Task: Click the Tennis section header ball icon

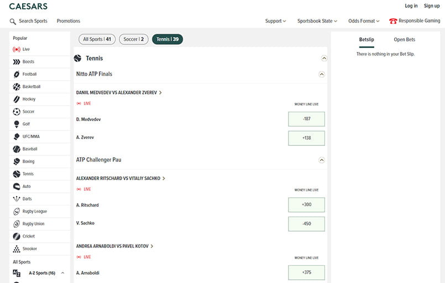Action: (77, 58)
